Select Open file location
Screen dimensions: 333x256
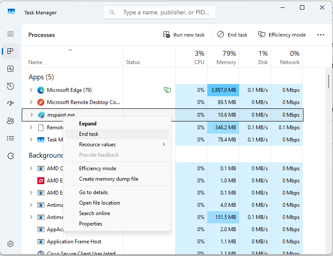(x=117, y=203)
